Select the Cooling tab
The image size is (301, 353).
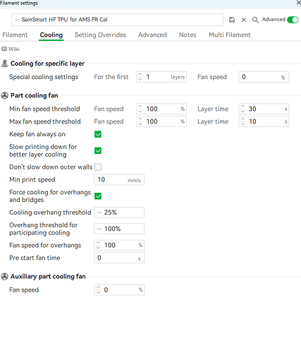tap(51, 35)
